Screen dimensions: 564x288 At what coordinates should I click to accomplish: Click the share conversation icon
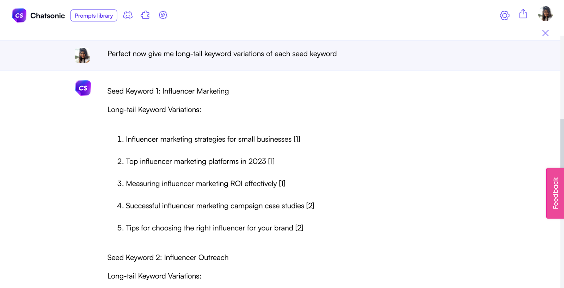tap(523, 14)
